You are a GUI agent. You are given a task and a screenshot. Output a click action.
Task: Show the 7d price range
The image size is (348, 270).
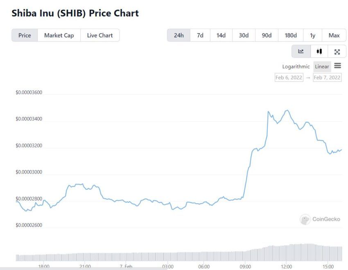tap(200, 35)
